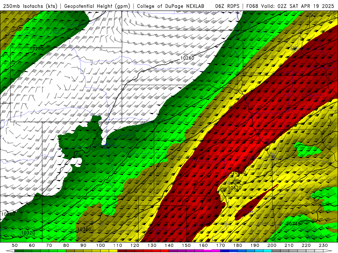
Task: Click the 10380 height contour label
Action: coord(84,229)
